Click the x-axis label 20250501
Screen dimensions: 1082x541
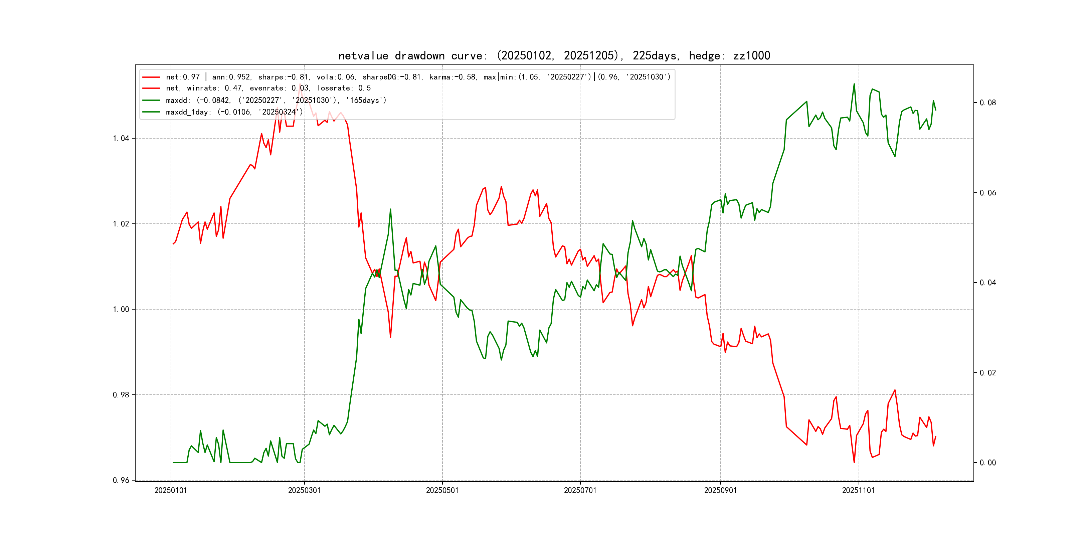[442, 491]
